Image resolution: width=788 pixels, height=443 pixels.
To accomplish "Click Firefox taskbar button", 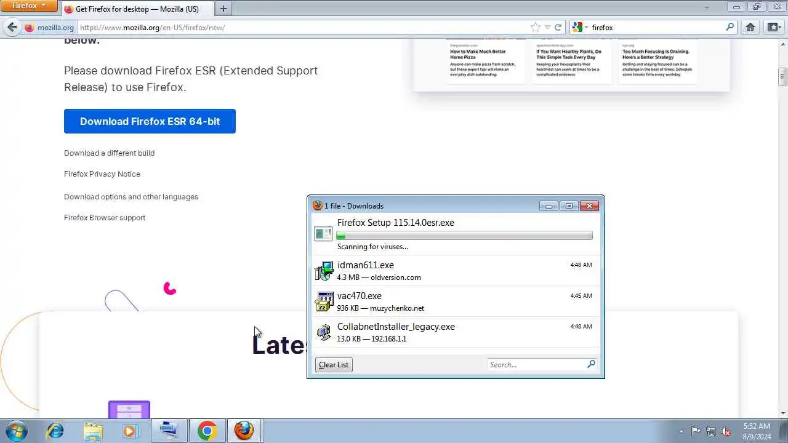I will [244, 431].
